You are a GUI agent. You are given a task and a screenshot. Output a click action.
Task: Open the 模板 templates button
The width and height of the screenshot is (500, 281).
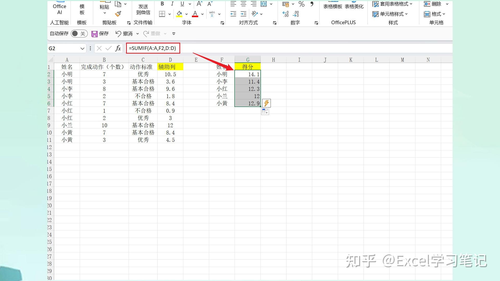(82, 9)
